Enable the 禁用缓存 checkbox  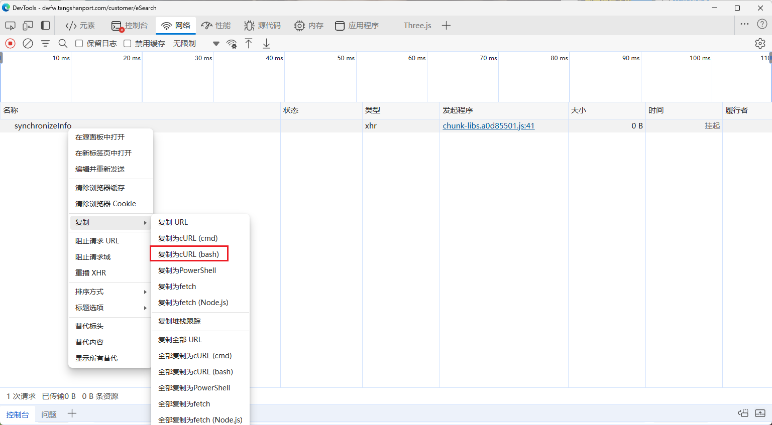[x=128, y=44]
